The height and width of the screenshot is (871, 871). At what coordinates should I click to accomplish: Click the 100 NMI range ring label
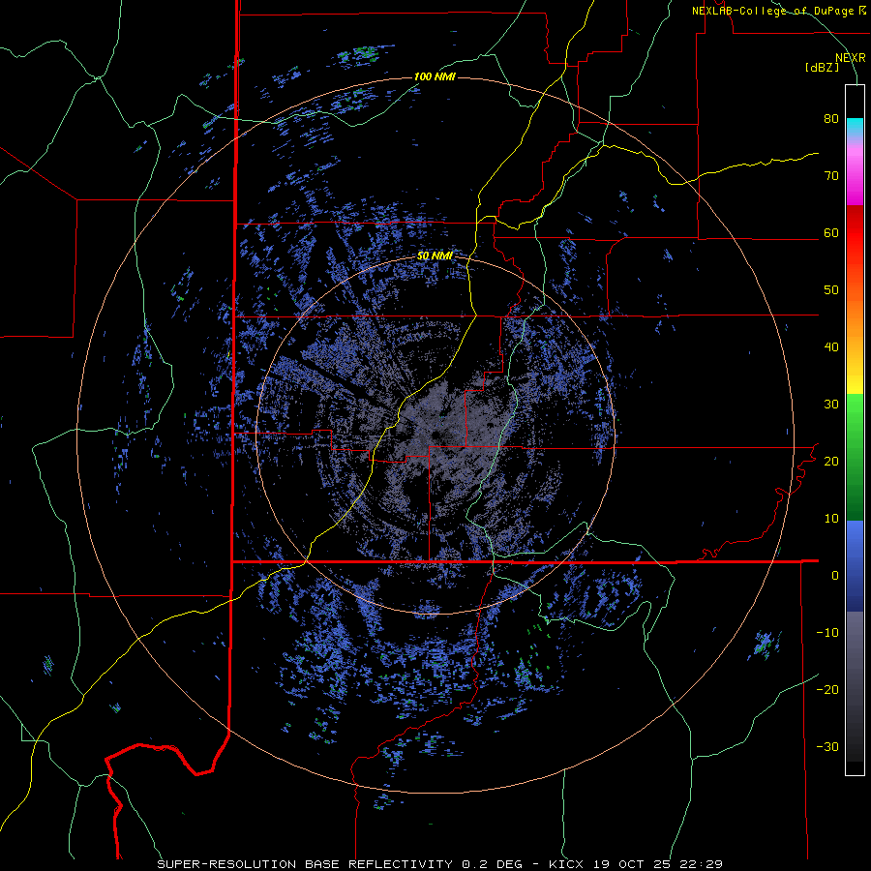(x=435, y=76)
